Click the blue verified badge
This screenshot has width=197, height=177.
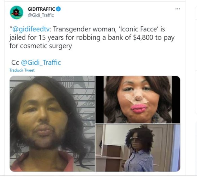point(59,9)
